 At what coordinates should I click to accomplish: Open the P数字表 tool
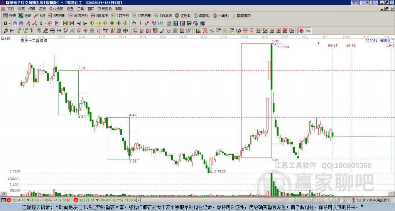(x=100, y=15)
